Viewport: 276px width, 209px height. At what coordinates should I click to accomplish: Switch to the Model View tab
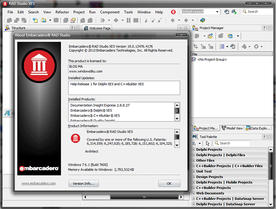(232, 128)
